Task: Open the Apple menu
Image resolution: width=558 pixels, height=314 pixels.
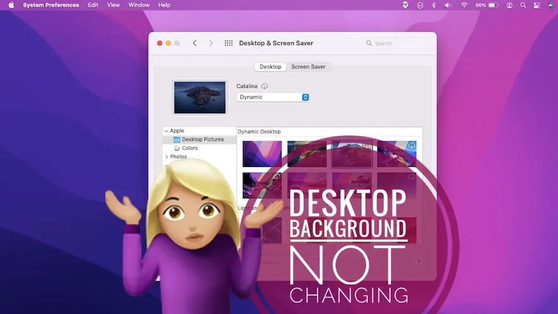Action: pyautogui.click(x=11, y=5)
